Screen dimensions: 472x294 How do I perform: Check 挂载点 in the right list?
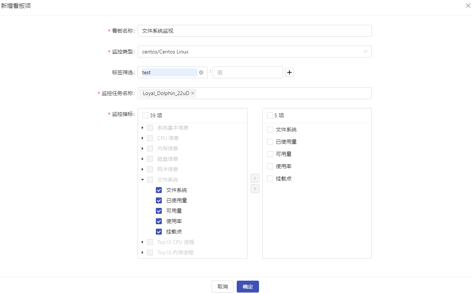point(270,179)
